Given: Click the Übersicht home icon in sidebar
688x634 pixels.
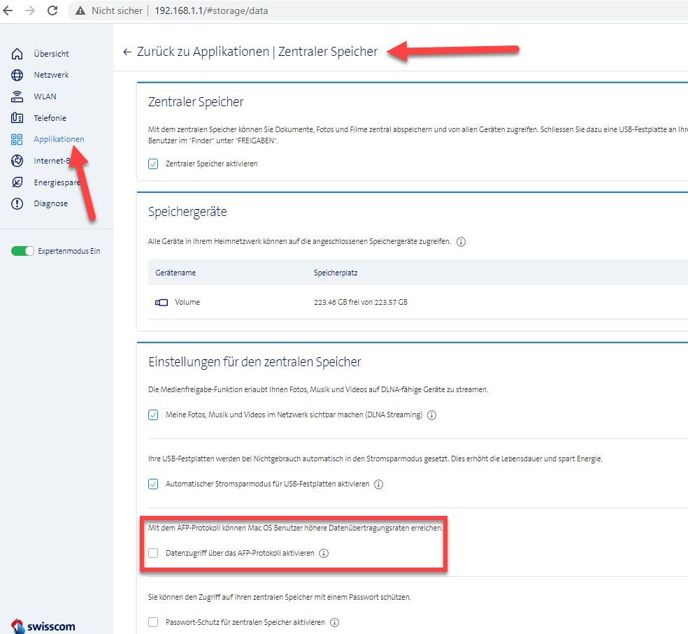Looking at the screenshot, I should pos(17,54).
